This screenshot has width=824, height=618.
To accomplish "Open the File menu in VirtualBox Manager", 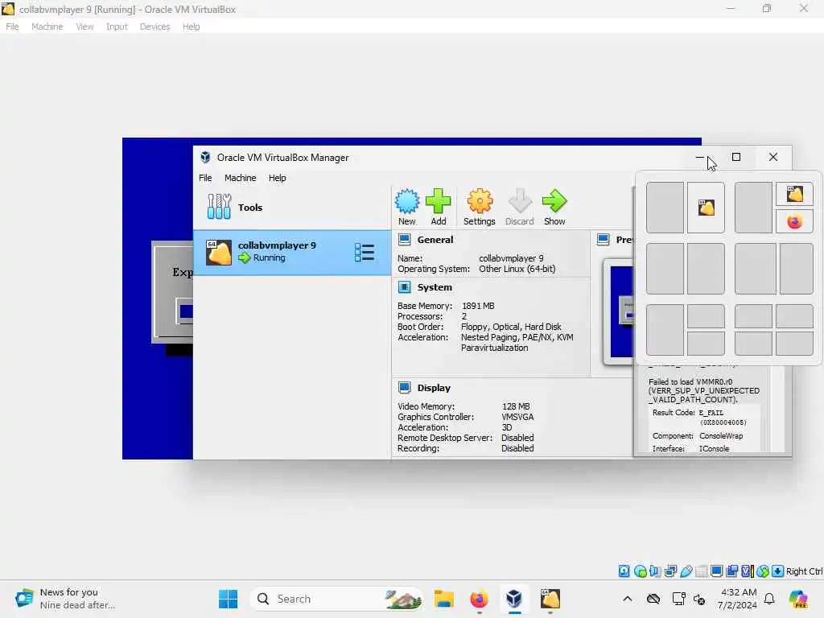I will click(x=205, y=178).
